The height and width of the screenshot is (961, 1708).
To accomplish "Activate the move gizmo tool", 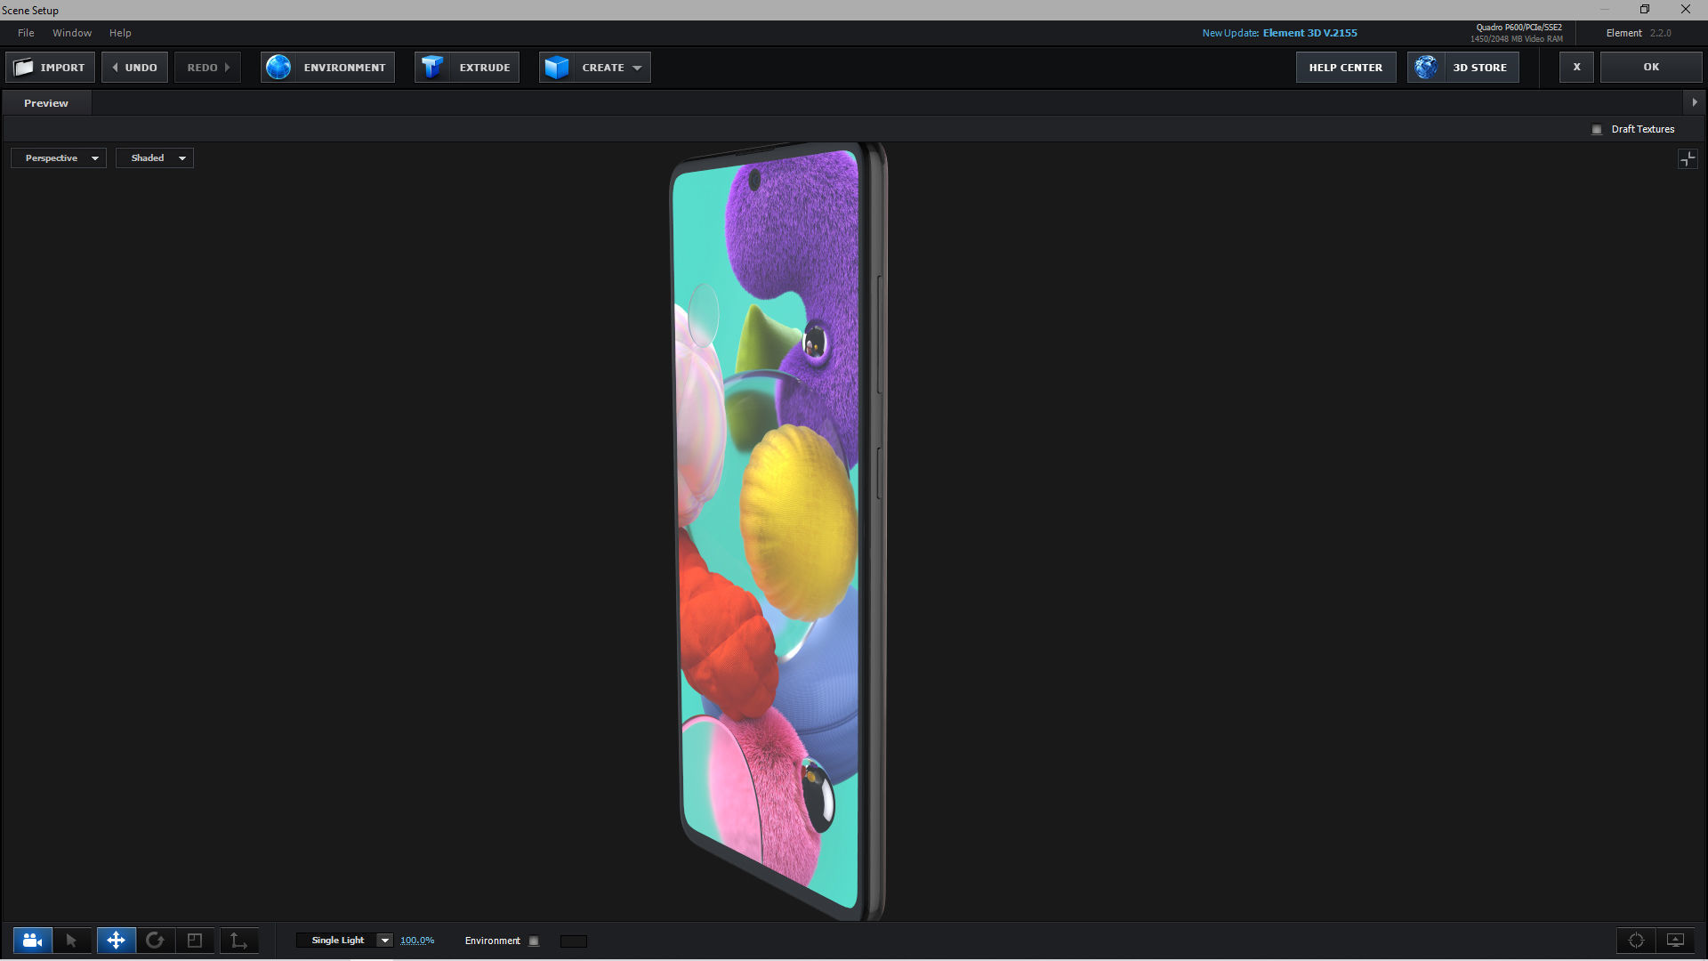I will (116, 941).
